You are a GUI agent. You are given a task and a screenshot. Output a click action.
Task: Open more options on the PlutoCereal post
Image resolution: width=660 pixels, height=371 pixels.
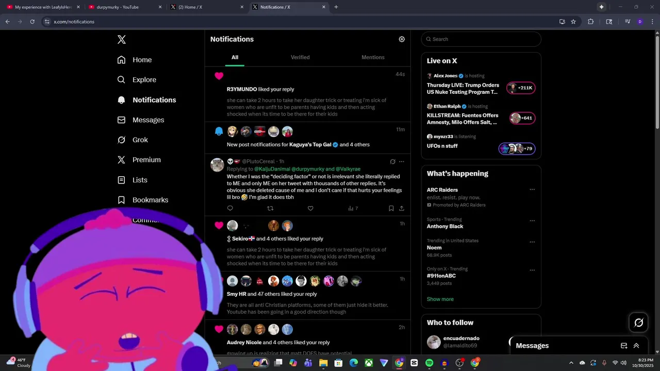402,161
